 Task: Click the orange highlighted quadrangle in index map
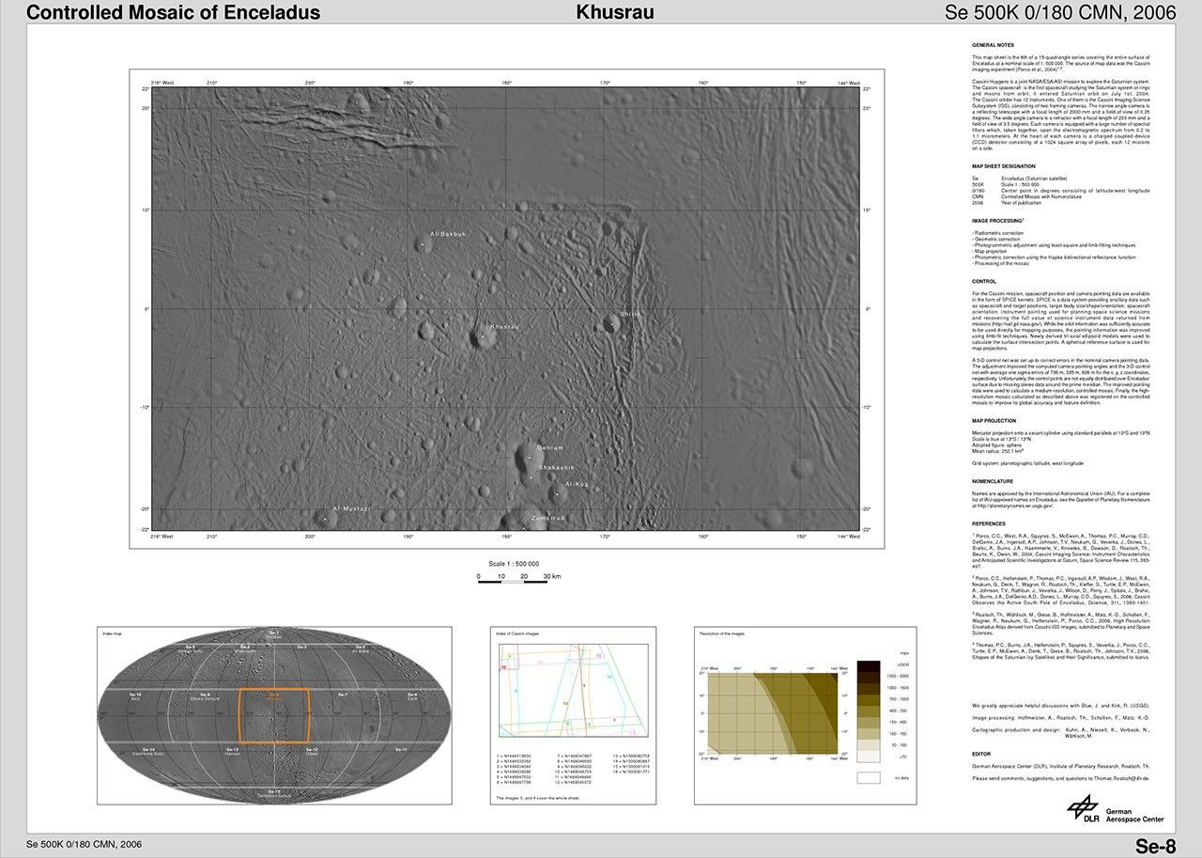274,714
